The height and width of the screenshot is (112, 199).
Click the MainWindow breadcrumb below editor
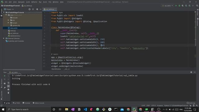[56, 69]
